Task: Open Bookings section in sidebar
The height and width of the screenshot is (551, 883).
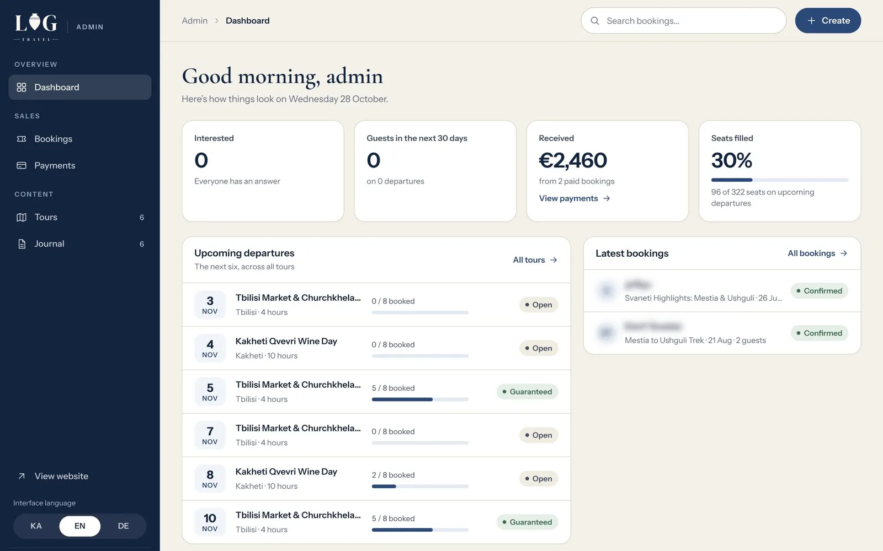Action: [80, 139]
